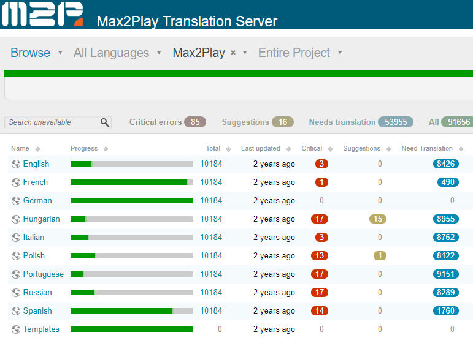Select the Entire Project menu
473x346 pixels.
294,53
